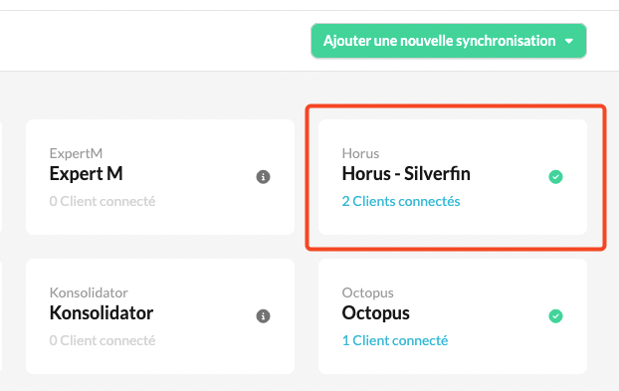Open the 2 Clients connectés link

pos(401,201)
